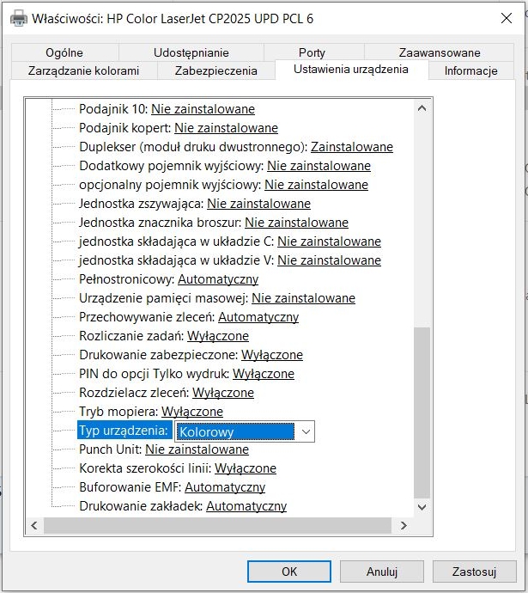Image resolution: width=528 pixels, height=593 pixels.
Task: Click the Zastosuj button
Action: click(475, 572)
